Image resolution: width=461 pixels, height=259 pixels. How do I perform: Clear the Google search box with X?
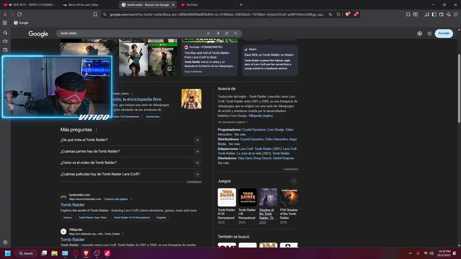click(208, 33)
